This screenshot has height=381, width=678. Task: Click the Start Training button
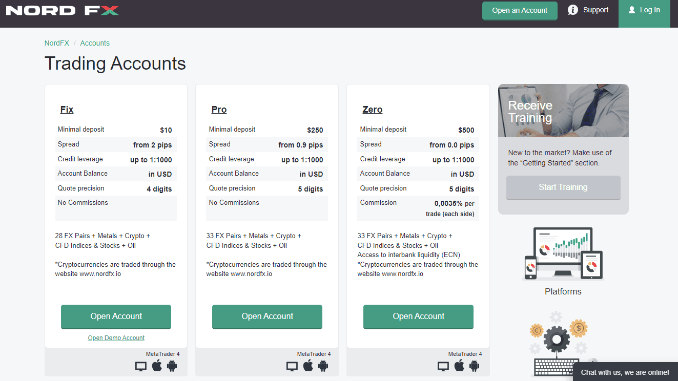point(563,187)
